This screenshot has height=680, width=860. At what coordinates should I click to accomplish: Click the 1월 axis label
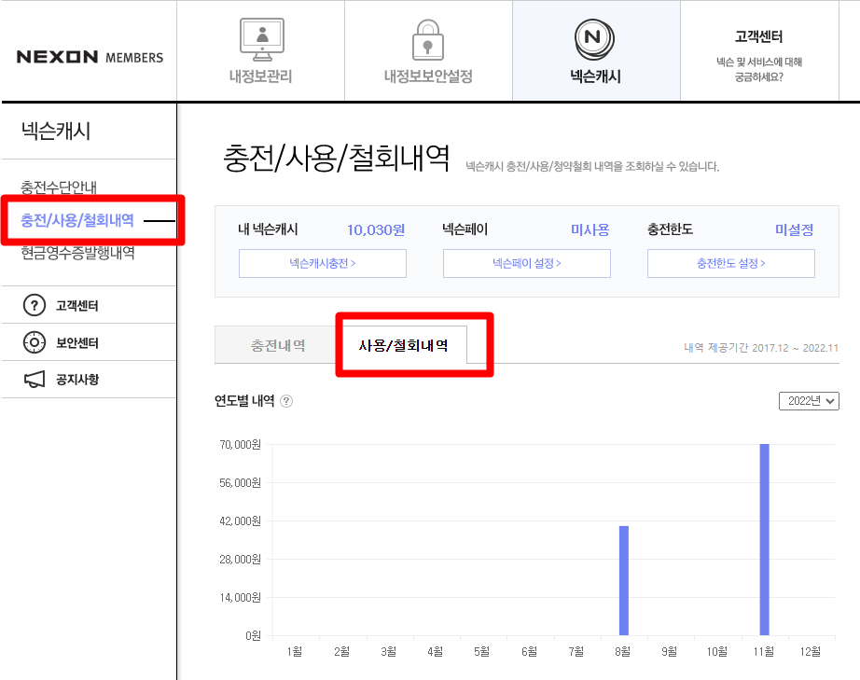coord(295,651)
